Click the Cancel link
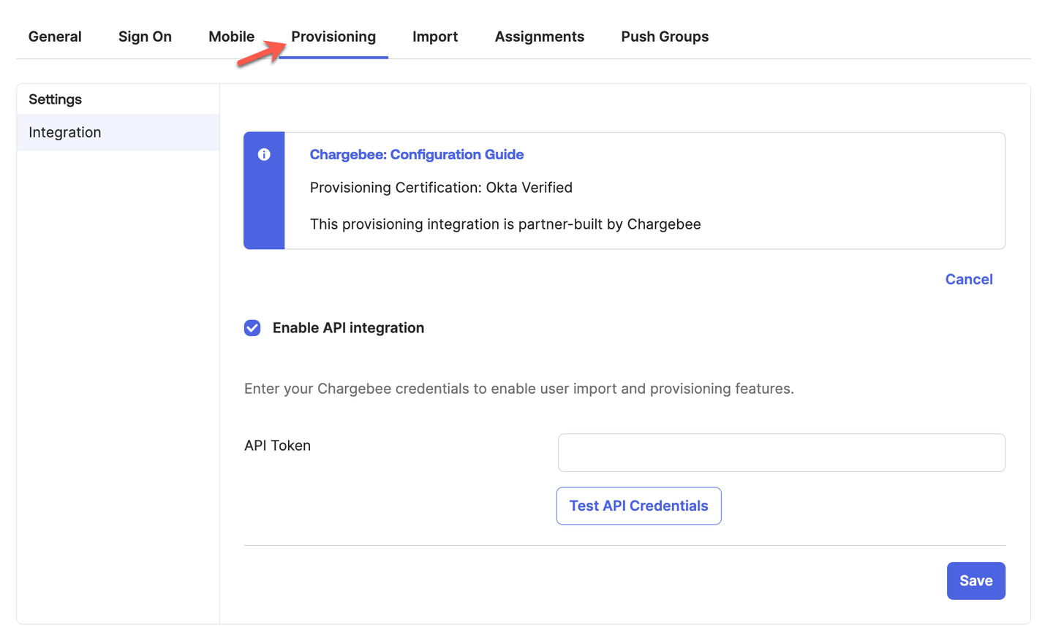 coord(968,279)
